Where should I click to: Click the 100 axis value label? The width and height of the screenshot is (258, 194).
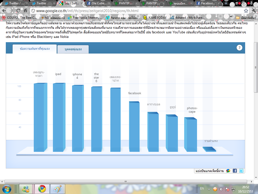pos(19,86)
